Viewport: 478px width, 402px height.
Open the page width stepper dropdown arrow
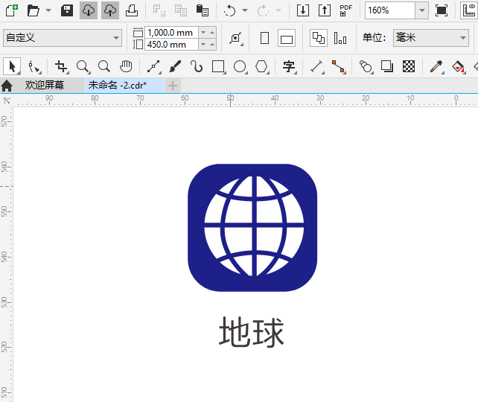pyautogui.click(x=203, y=32)
